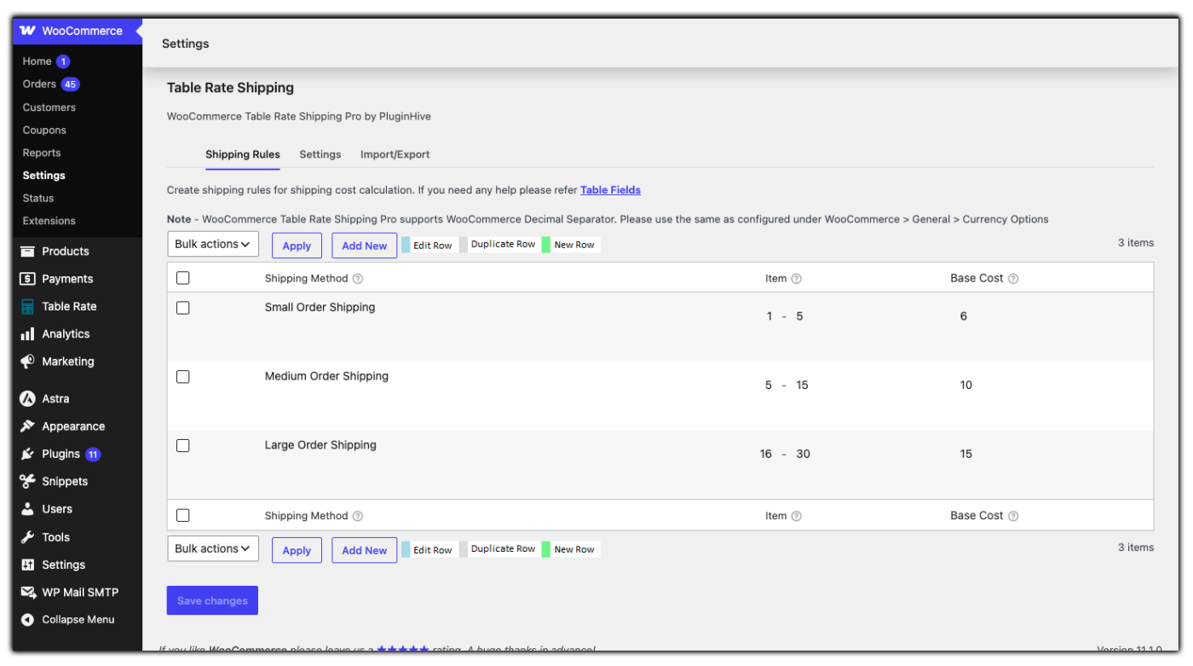Viewport: 1193px width, 666px height.
Task: Click the Table Rate calculator icon
Action: [27, 306]
